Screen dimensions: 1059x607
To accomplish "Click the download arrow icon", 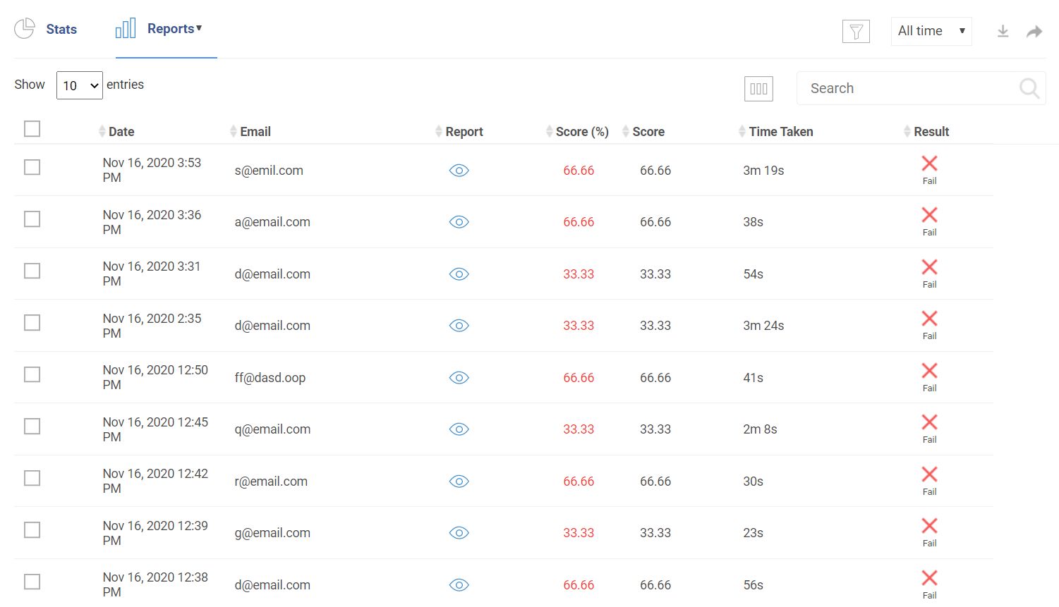I will [1003, 31].
